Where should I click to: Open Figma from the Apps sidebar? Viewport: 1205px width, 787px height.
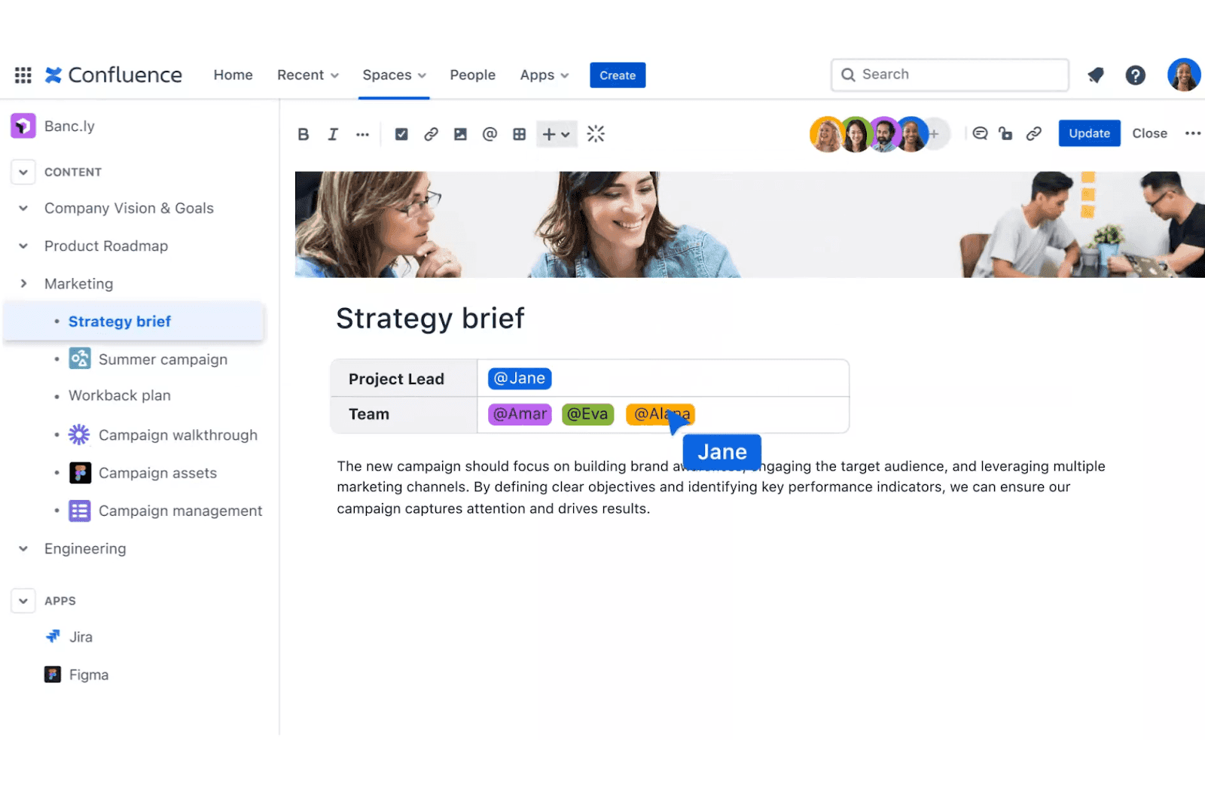point(88,674)
